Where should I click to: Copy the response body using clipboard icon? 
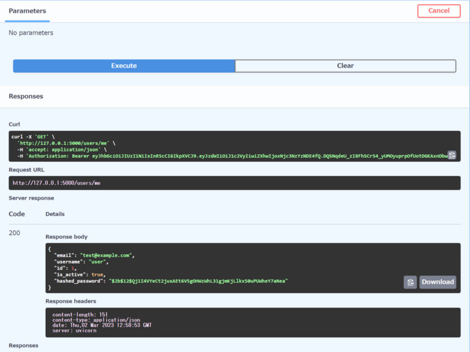click(x=409, y=282)
